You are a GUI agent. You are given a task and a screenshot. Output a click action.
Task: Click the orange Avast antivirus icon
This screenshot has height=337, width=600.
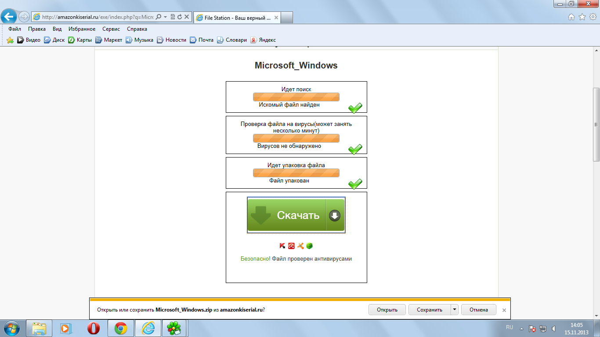tap(300, 246)
